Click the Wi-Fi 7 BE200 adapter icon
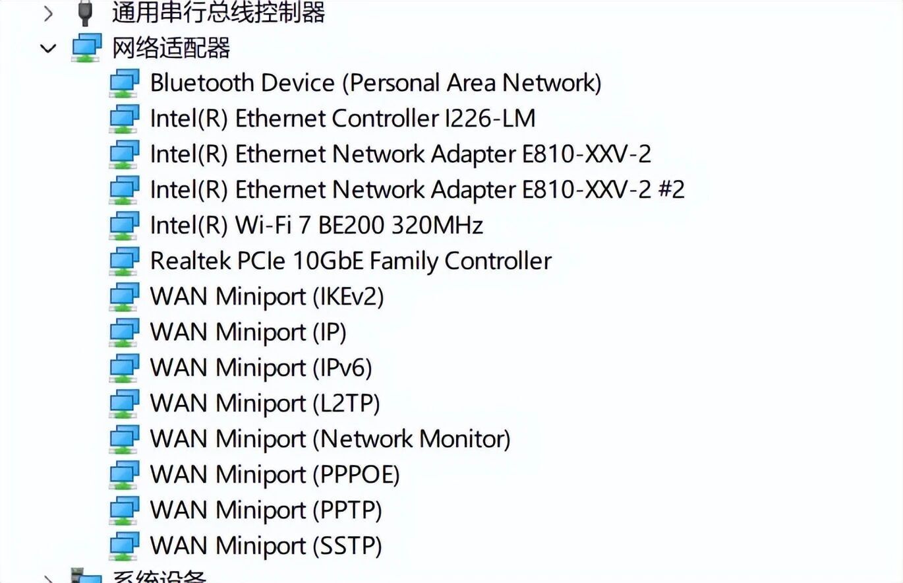903x583 pixels. 124,226
